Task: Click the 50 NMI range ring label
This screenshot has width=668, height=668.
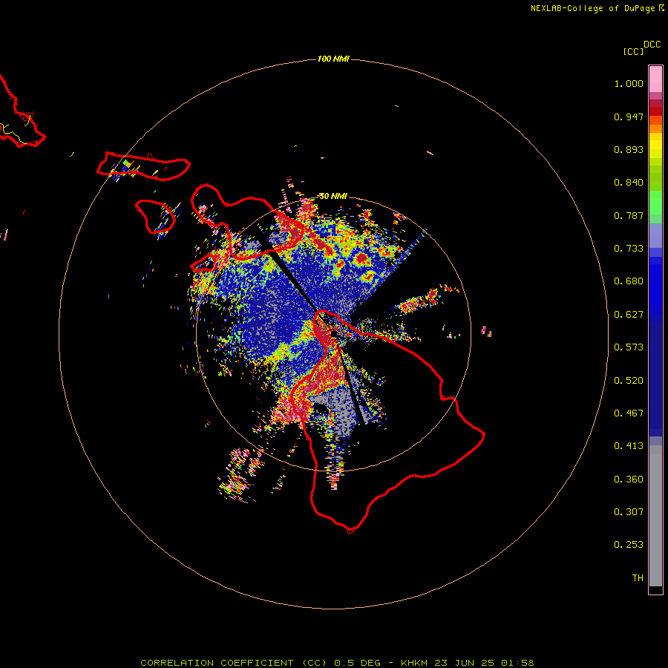Action: (x=333, y=196)
